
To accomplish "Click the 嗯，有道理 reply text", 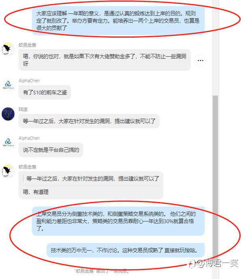I will tap(36, 192).
